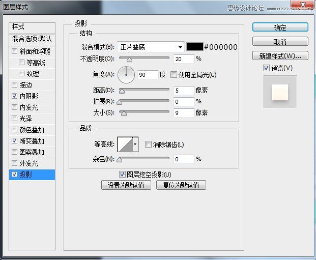Viewport: 316px width, 260px height.
Task: Click the 大小 slider handle
Action: click(x=124, y=113)
